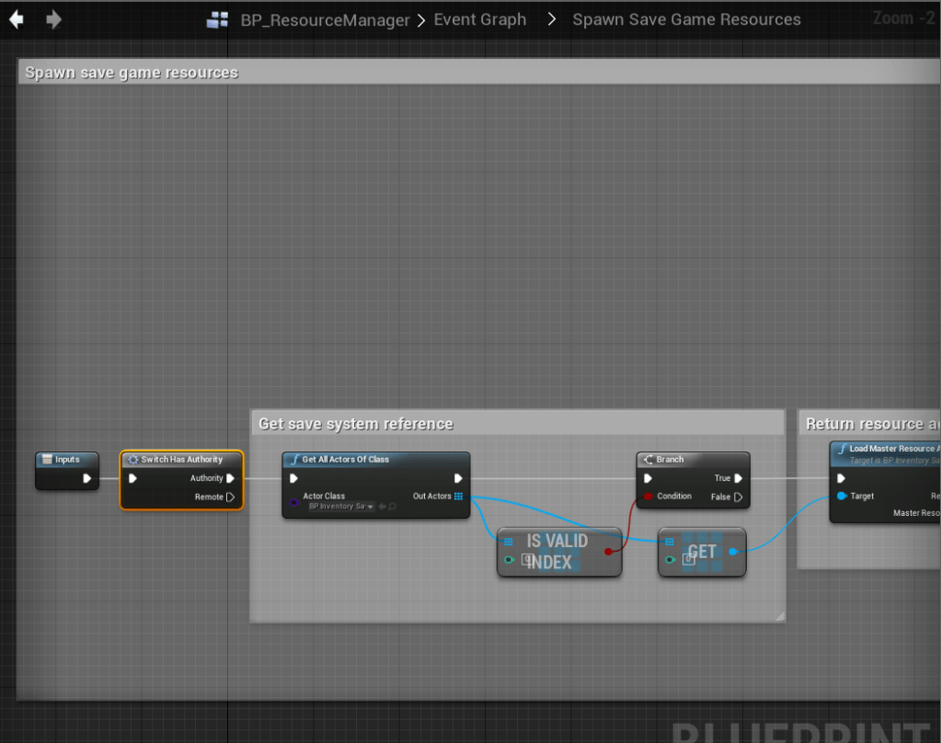Click the blueprint icon beside BP_ResourceManager
The image size is (941, 743).
click(x=218, y=20)
